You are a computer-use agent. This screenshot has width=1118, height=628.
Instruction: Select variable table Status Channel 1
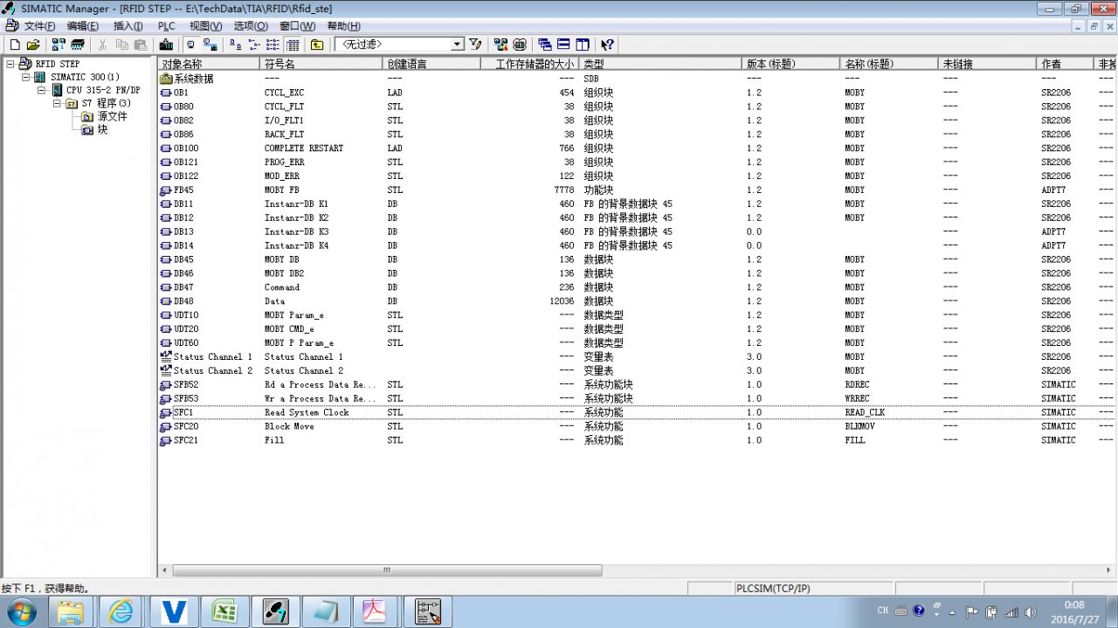click(x=206, y=357)
